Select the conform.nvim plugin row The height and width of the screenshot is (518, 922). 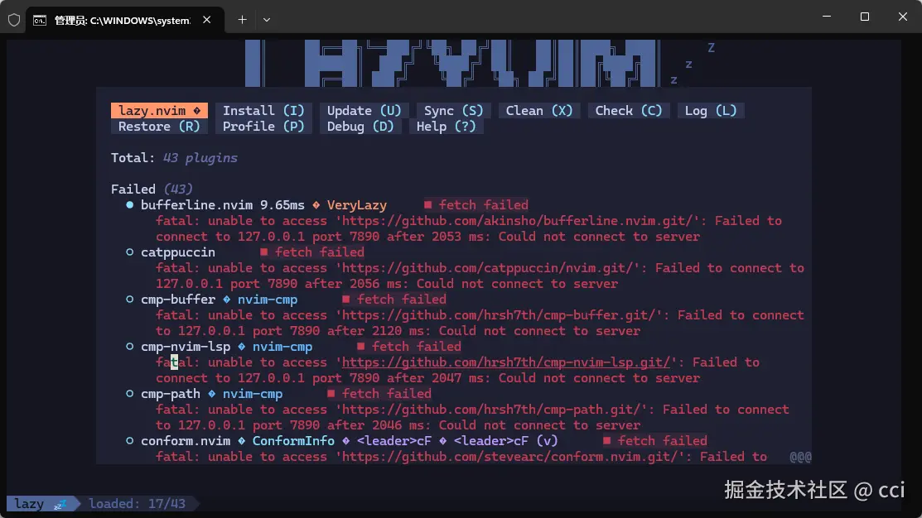point(186,440)
